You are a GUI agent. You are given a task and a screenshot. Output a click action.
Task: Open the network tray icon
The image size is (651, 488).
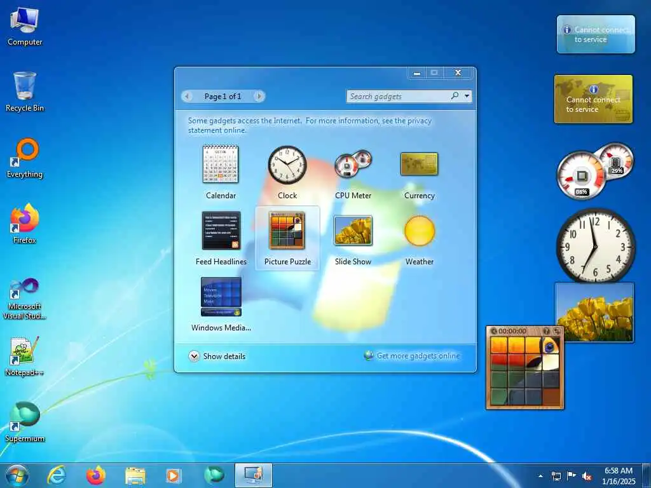point(556,476)
